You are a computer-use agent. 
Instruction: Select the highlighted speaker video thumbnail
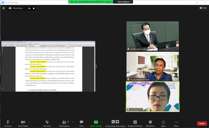[153, 97]
